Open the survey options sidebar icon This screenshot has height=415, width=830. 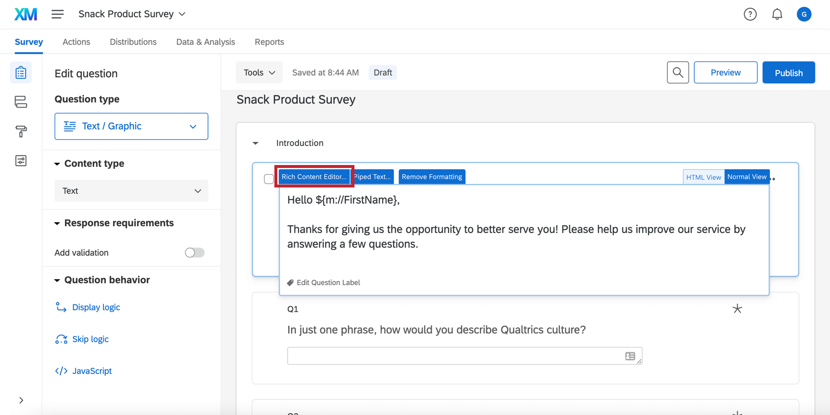tap(21, 161)
